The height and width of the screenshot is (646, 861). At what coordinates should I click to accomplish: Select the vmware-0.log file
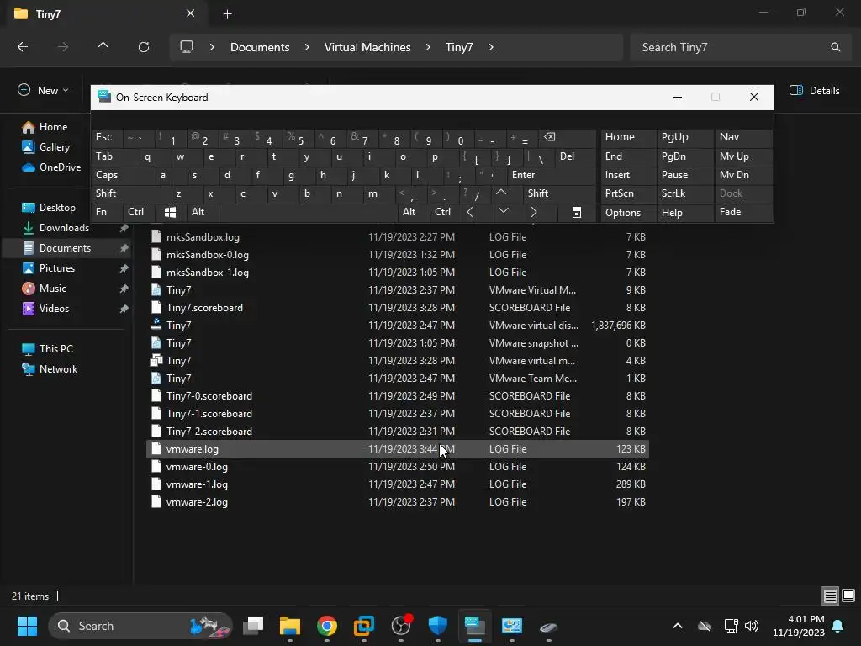pos(398,467)
